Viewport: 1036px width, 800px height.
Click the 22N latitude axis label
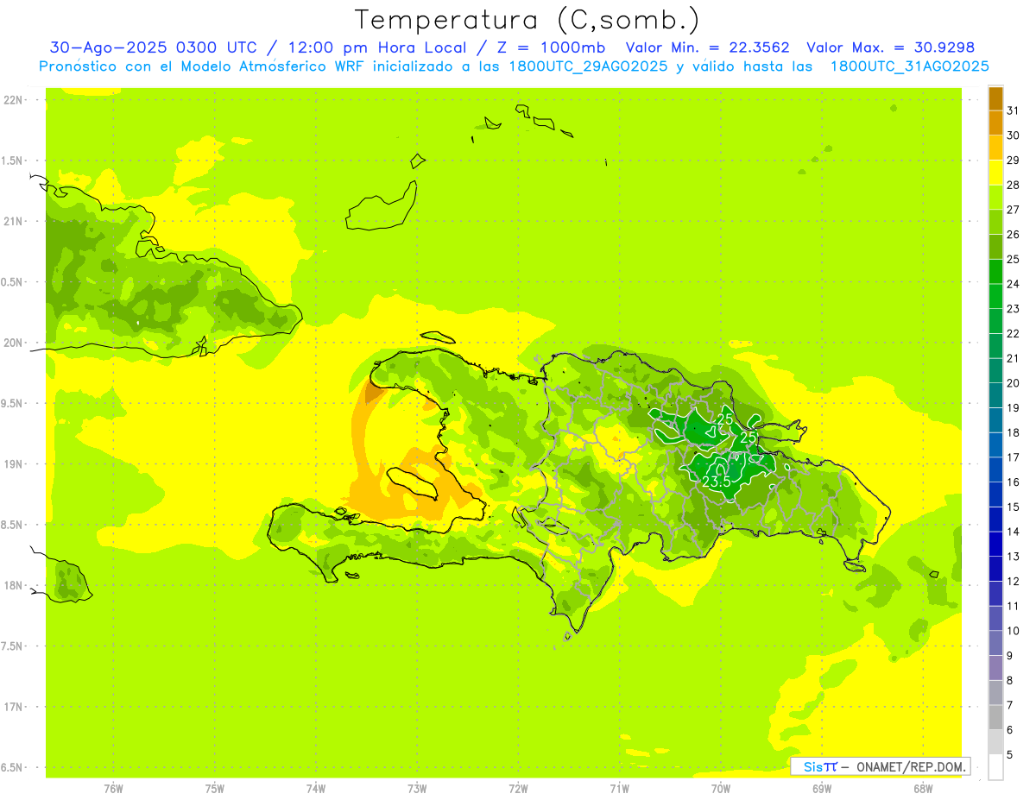pyautogui.click(x=15, y=99)
